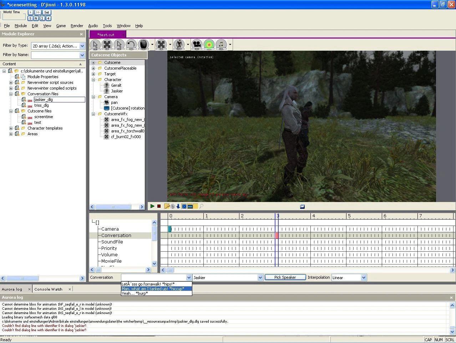Viewport: 456px width, 343px height.
Task: Open the Interpolation Linear dropdown
Action: [x=364, y=277]
